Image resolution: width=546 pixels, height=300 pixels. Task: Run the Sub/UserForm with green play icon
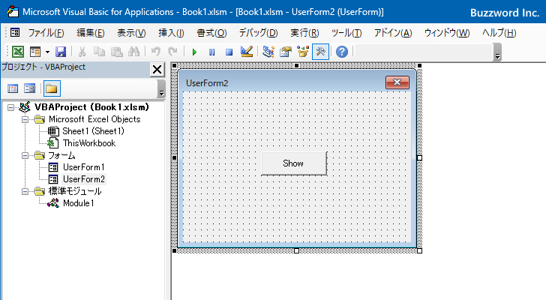[194, 52]
